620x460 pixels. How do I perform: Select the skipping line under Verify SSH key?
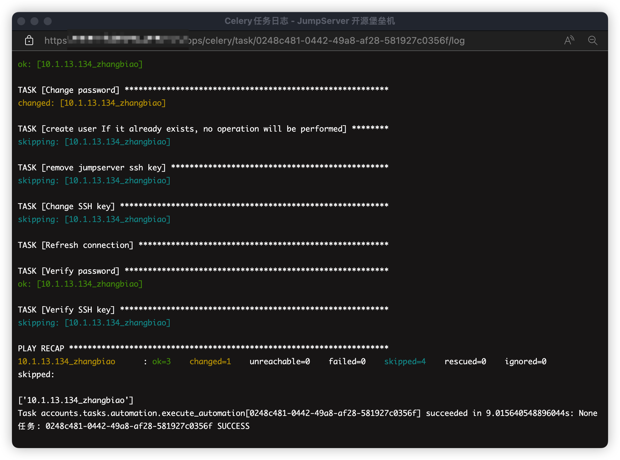(94, 322)
